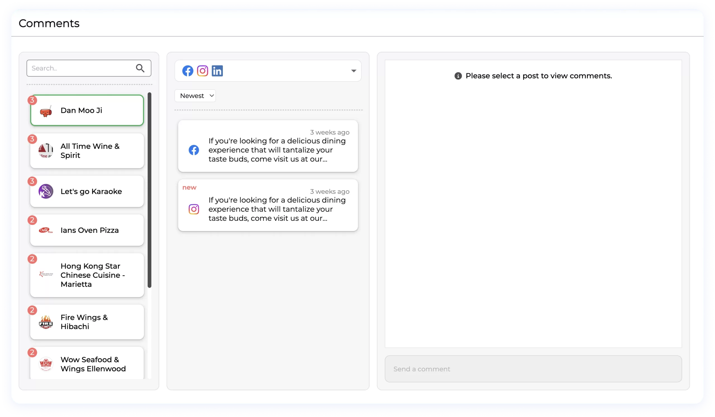This screenshot has height=417, width=715.
Task: Choose Wow Seafood & Wings Ellenwood
Action: pyautogui.click(x=93, y=364)
